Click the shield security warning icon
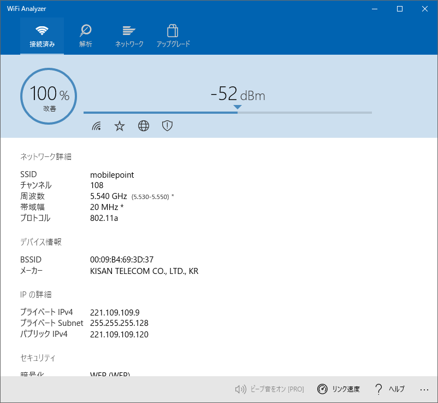The image size is (438, 403). click(167, 126)
